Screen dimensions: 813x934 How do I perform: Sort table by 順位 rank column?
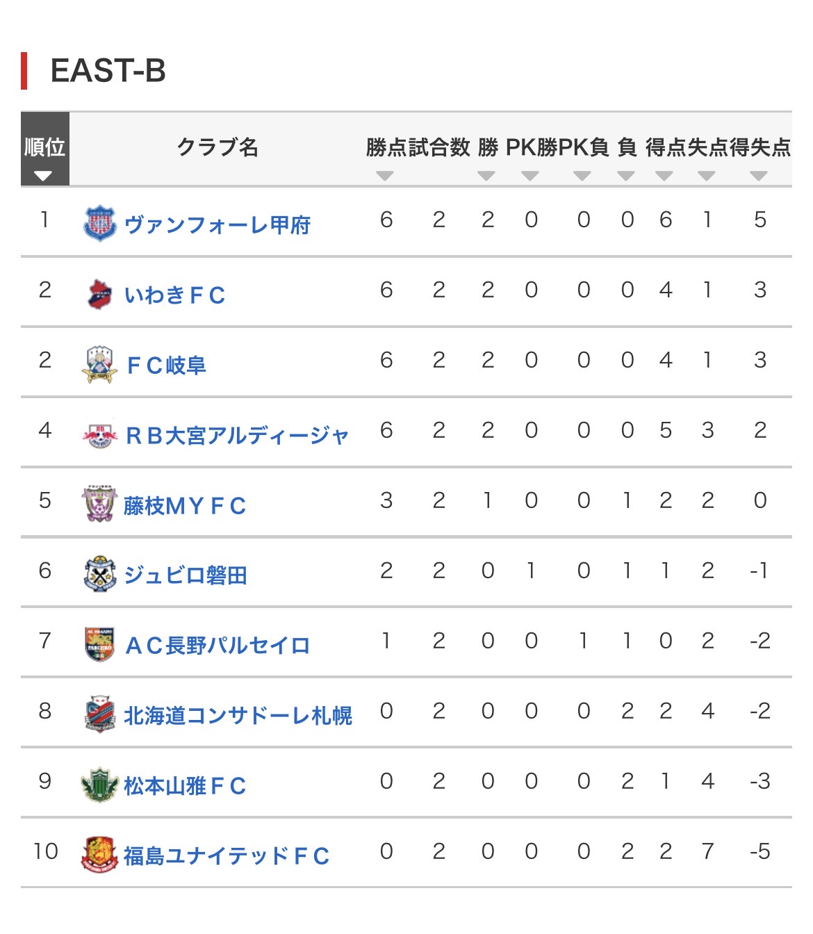[44, 149]
